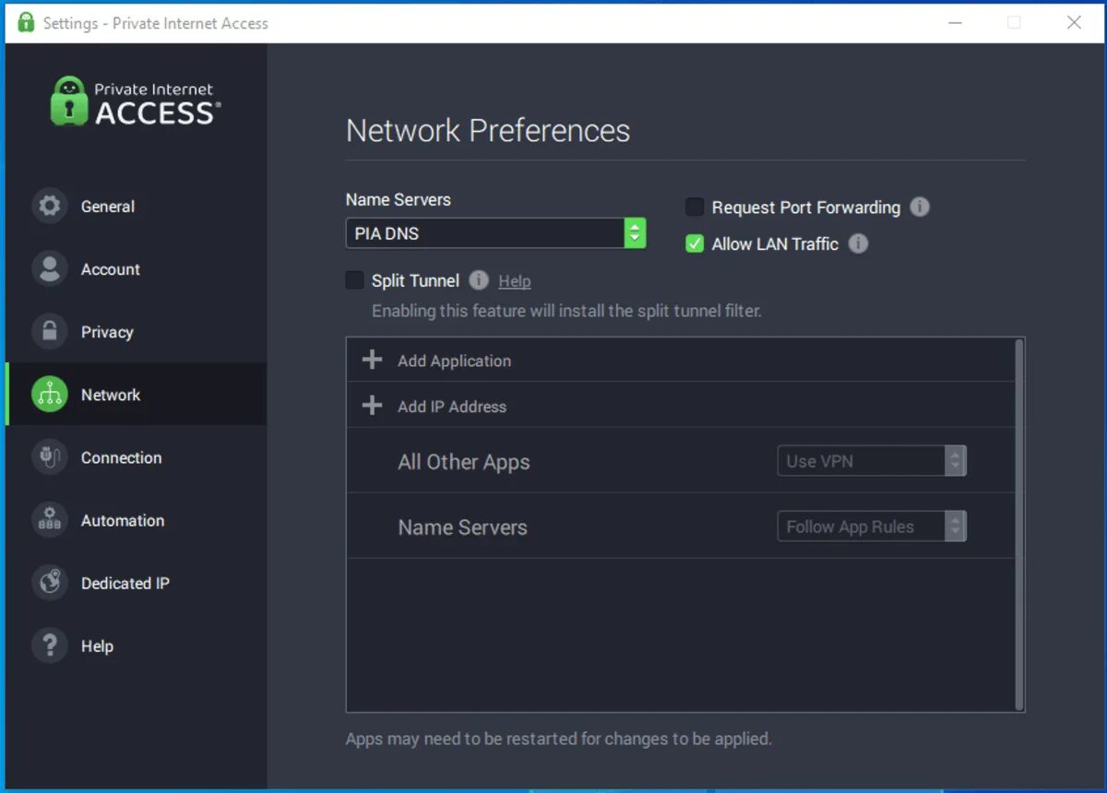Click the Privacy padlock icon
The image size is (1107, 793).
pos(49,332)
